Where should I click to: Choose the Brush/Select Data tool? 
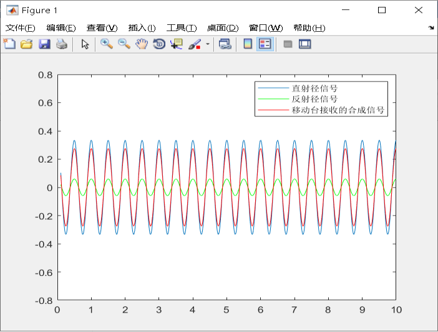pos(195,44)
